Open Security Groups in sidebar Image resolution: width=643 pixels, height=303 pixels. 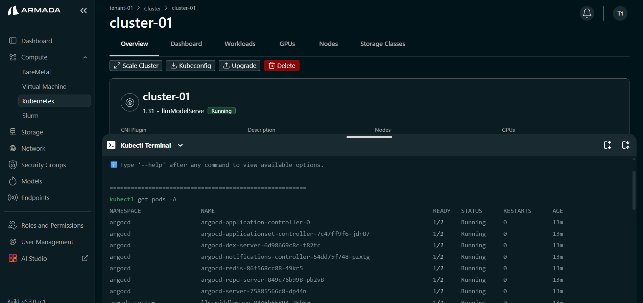point(44,165)
